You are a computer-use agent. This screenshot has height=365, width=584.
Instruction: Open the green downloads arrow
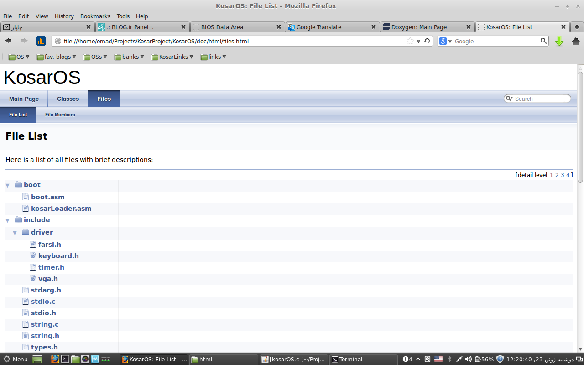559,41
